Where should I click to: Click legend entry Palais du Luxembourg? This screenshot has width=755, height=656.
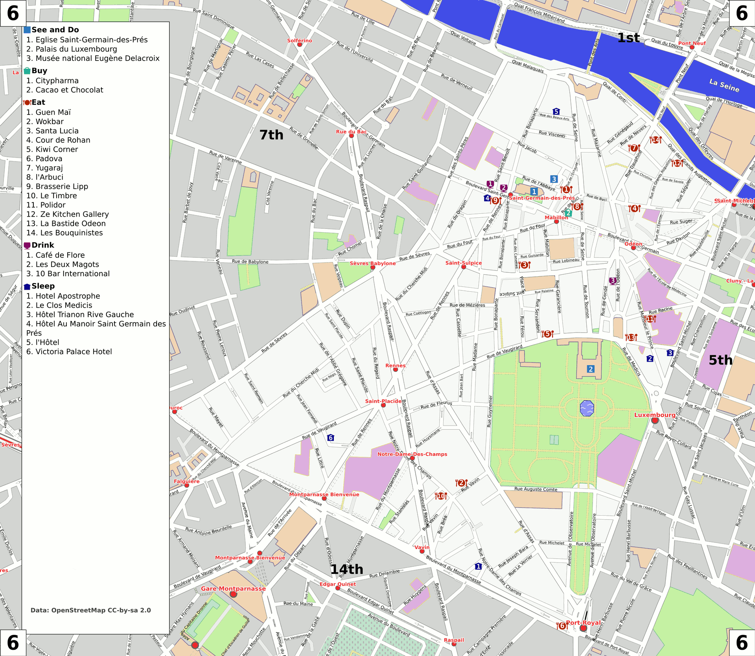click(x=72, y=49)
